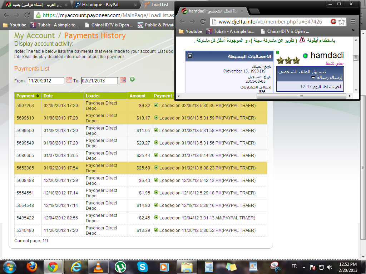
Task: Show hidden system tray icons
Action: [x=304, y=267]
